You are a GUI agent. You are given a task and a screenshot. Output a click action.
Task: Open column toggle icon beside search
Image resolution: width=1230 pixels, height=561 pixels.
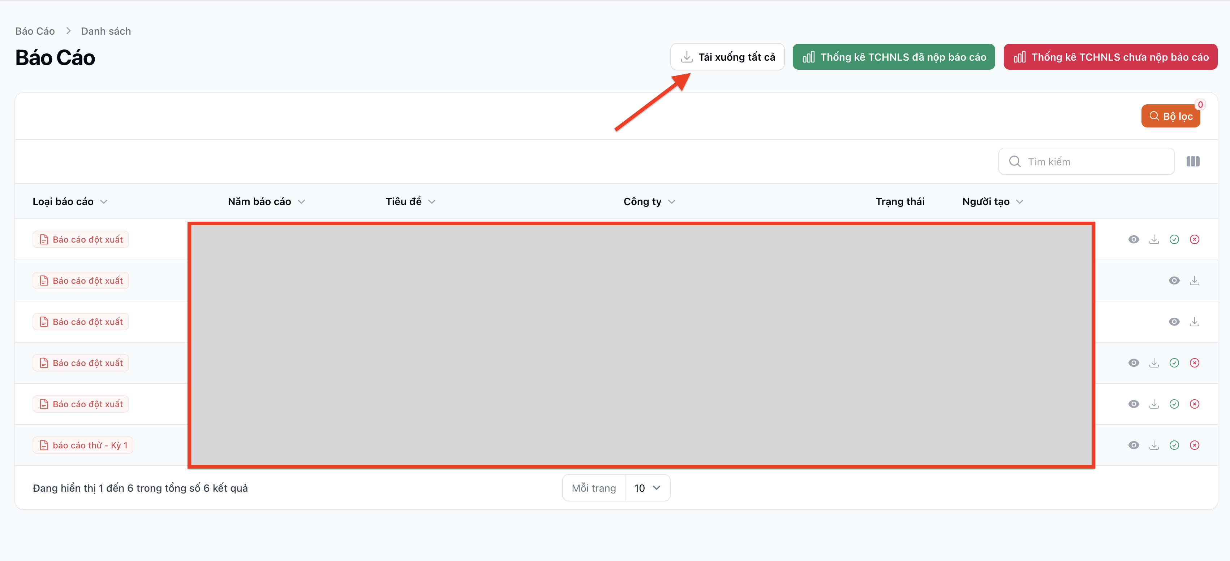pos(1193,162)
